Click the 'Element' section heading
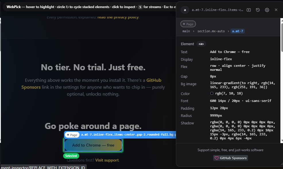The height and width of the screenshot is (169, 283). (187, 44)
